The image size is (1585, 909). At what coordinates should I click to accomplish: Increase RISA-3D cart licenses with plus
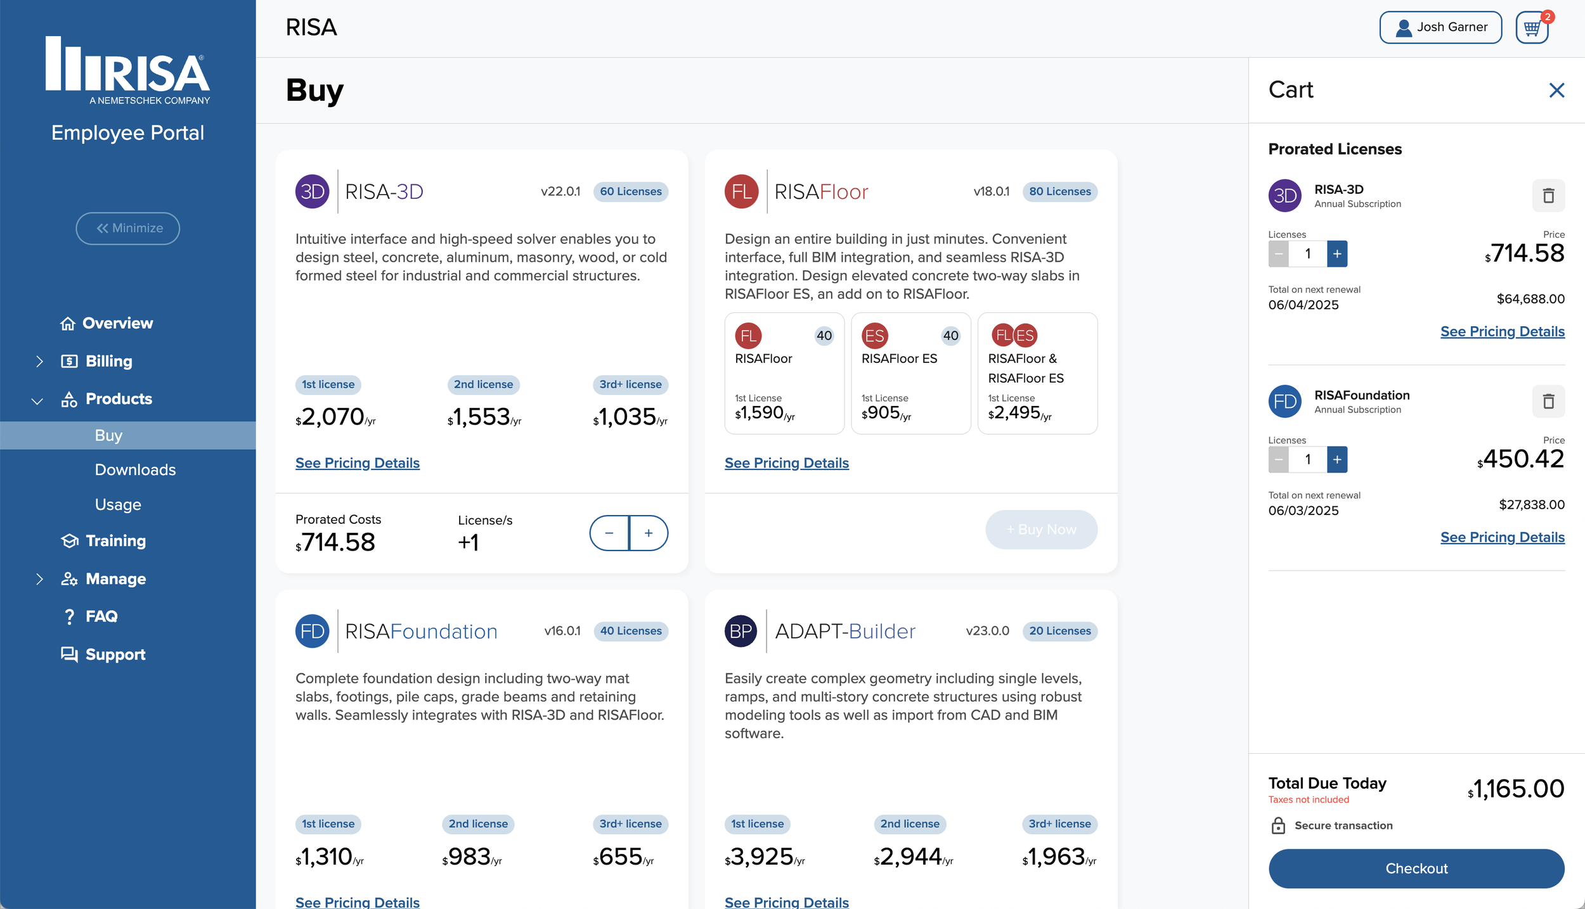pyautogui.click(x=1337, y=254)
